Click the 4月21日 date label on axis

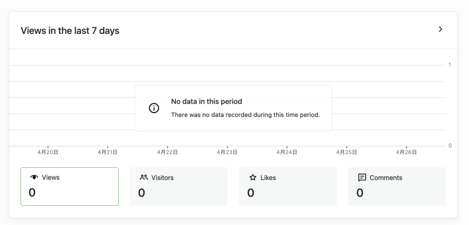[x=107, y=152]
